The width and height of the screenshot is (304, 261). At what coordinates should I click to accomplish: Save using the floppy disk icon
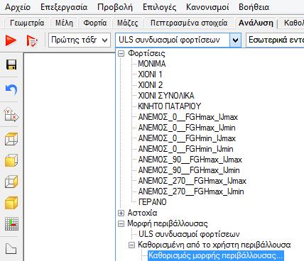[11, 65]
